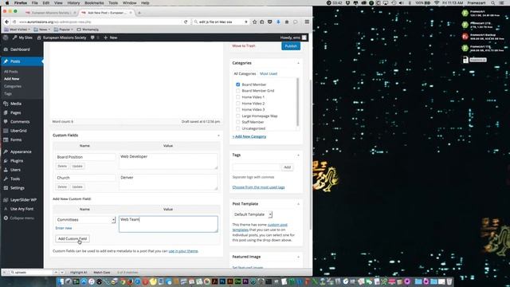Click the Apple menu icon
The width and height of the screenshot is (510, 287).
(x=7, y=3)
